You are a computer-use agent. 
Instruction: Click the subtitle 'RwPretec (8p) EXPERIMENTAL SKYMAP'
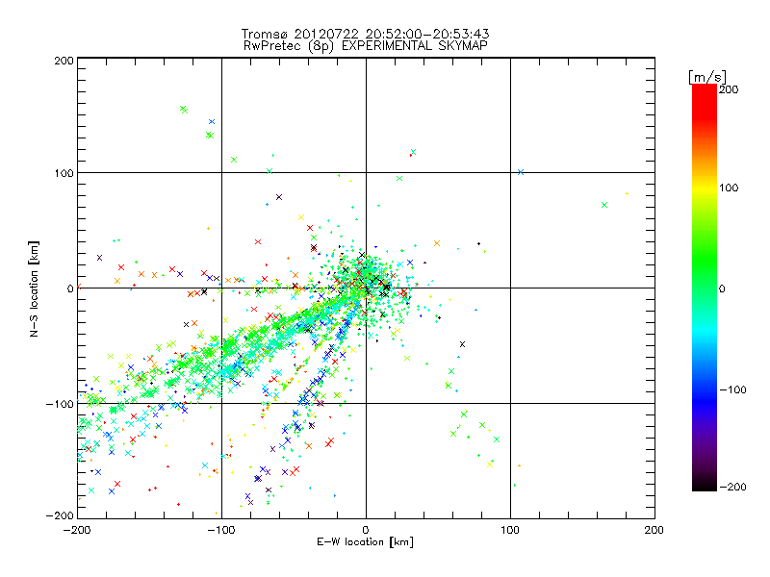tap(365, 46)
